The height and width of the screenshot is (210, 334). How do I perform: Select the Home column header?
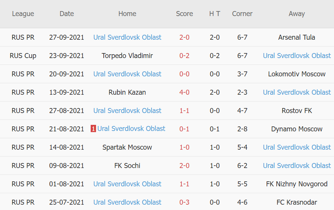[127, 14]
